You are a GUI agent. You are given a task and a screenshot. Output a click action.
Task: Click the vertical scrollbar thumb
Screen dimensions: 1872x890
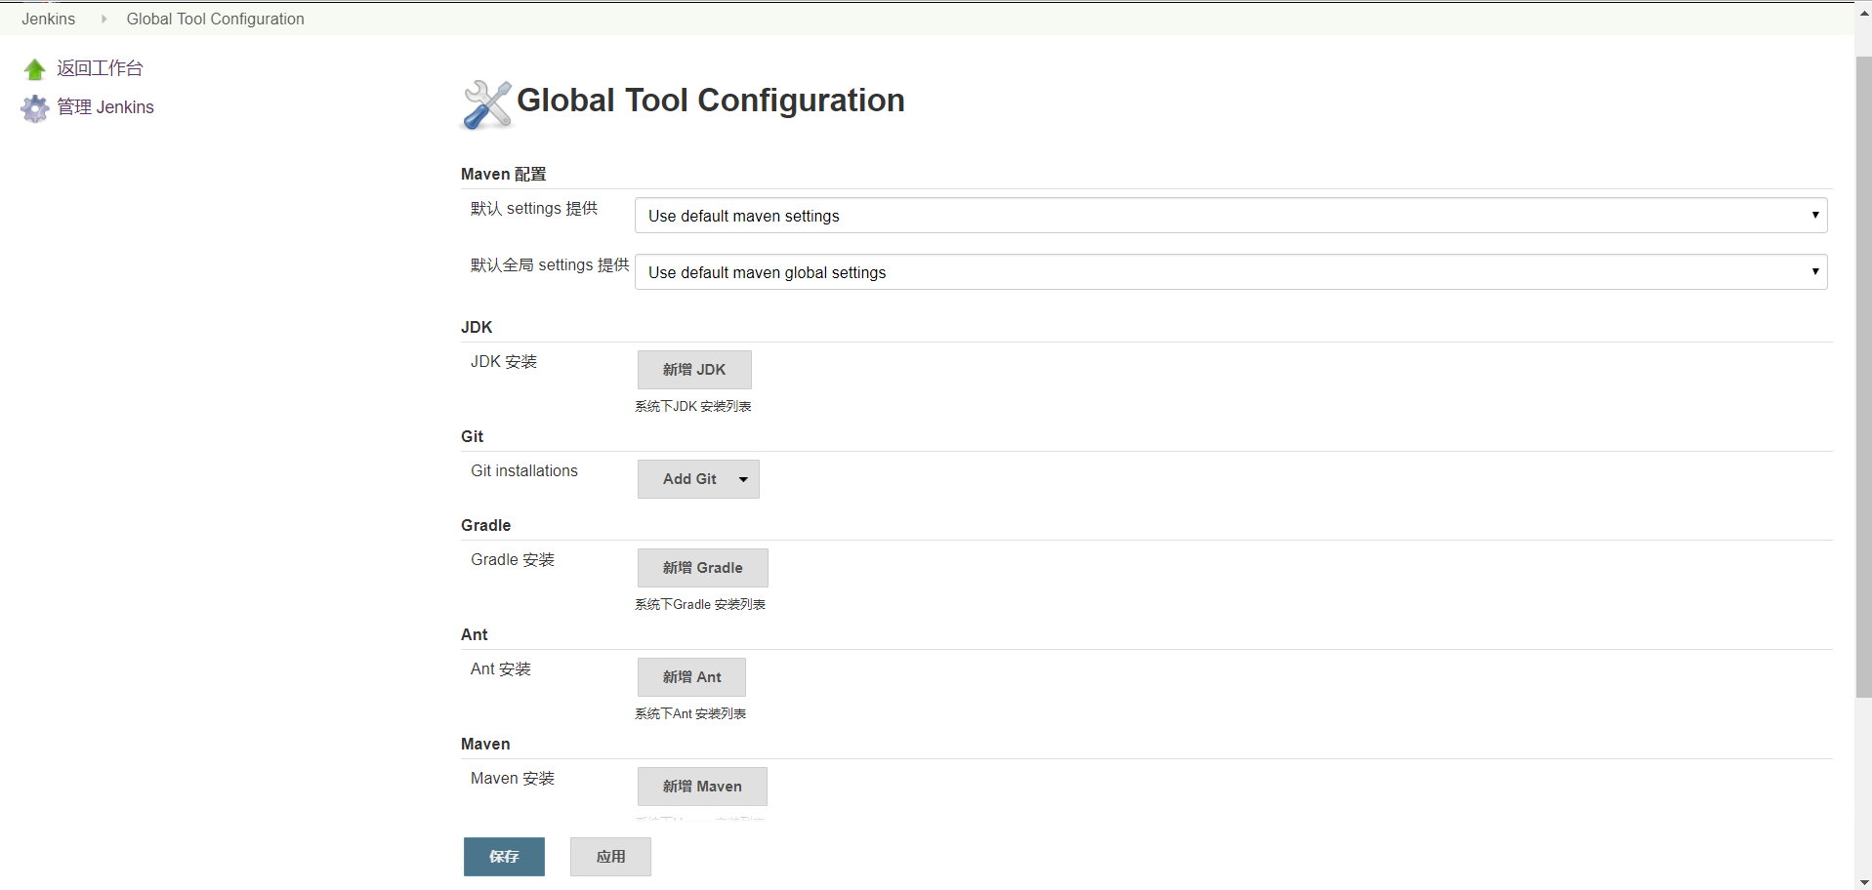coord(1863,377)
